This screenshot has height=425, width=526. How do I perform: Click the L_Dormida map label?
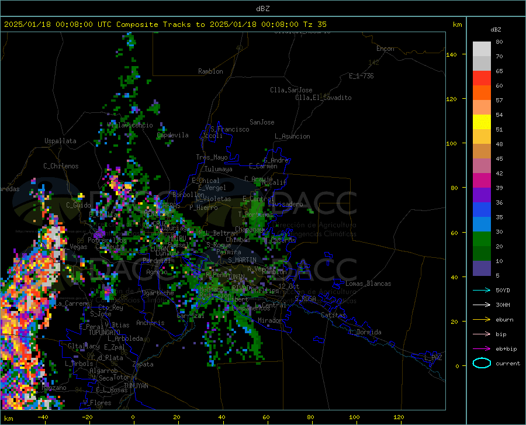[x=366, y=332]
